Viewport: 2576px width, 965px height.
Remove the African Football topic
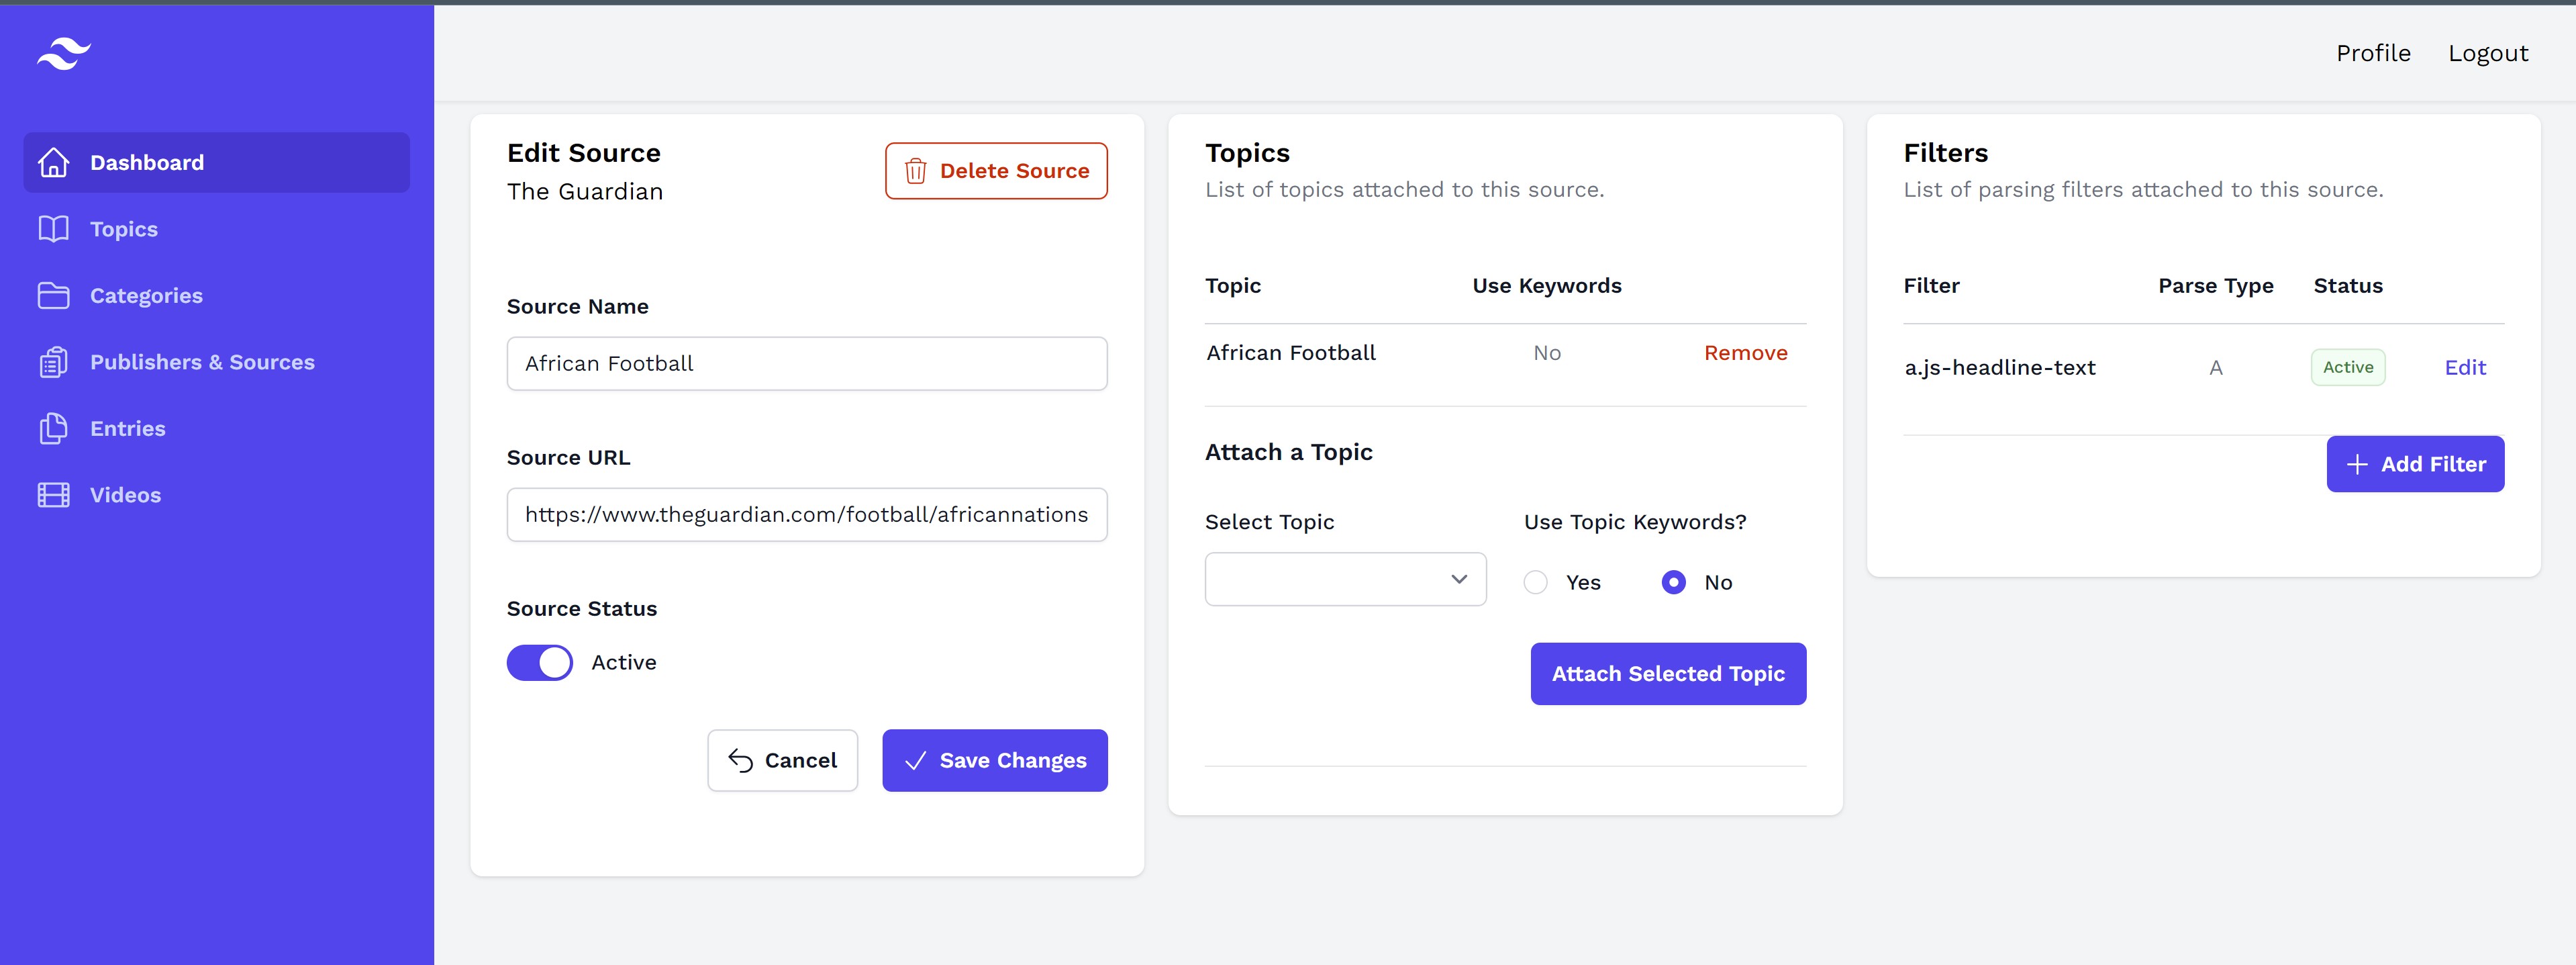tap(1746, 353)
